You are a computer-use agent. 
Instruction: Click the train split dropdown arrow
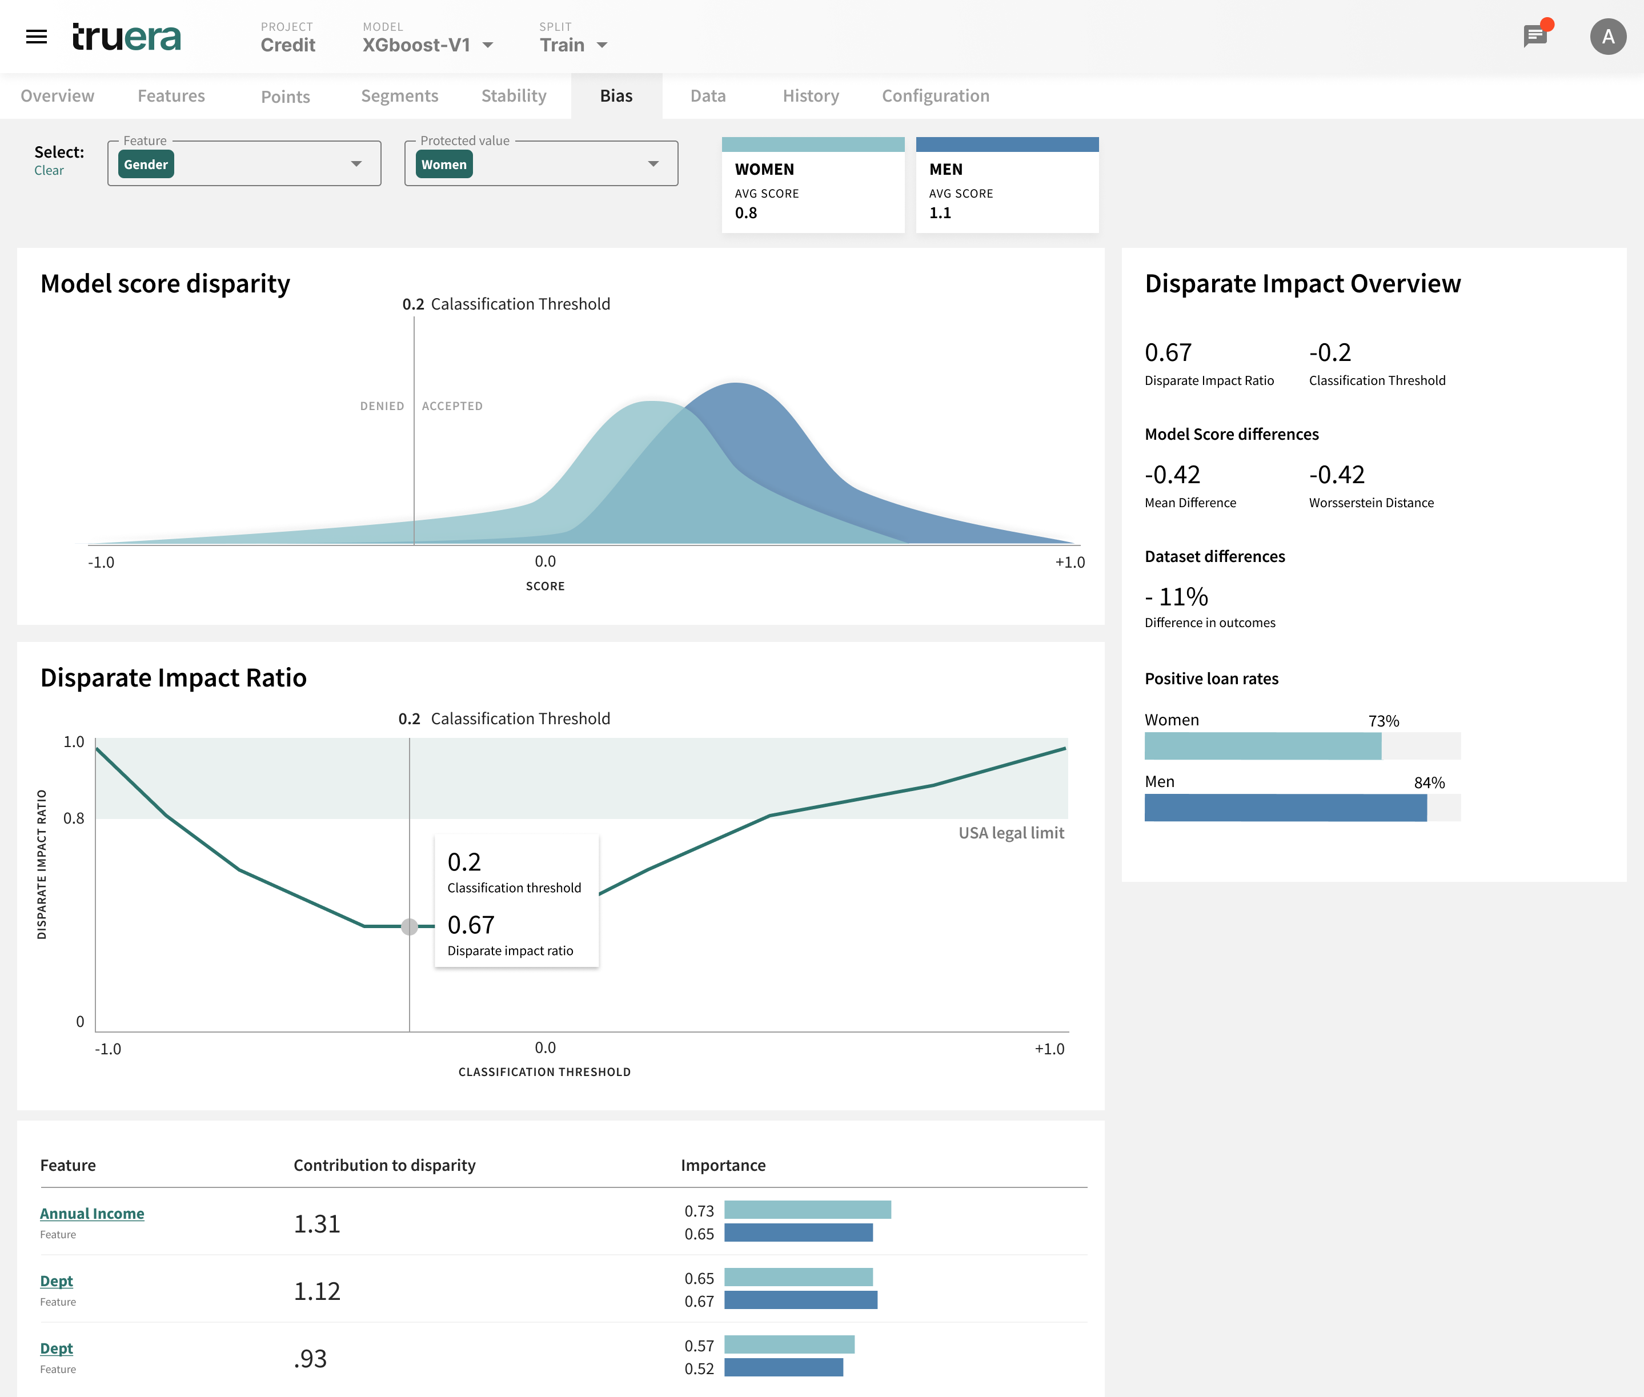tap(604, 46)
